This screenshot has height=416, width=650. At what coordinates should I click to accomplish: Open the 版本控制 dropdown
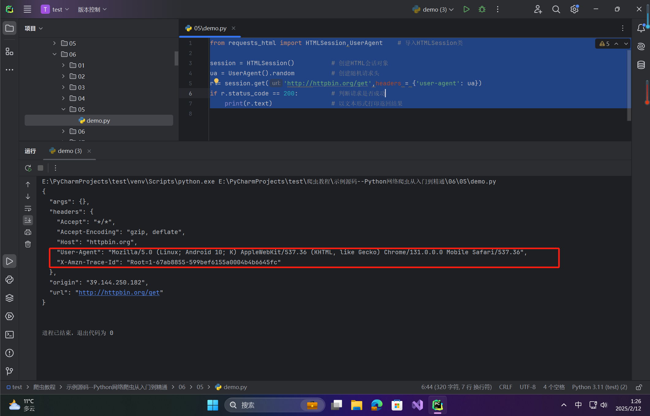pyautogui.click(x=92, y=9)
